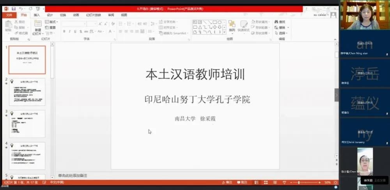The image size is (390, 190).
Task: Click the fit slide to window icon
Action: click(x=335, y=182)
